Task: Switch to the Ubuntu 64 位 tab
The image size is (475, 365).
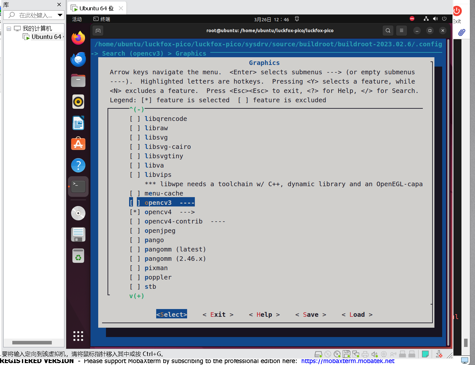Action: click(x=96, y=8)
